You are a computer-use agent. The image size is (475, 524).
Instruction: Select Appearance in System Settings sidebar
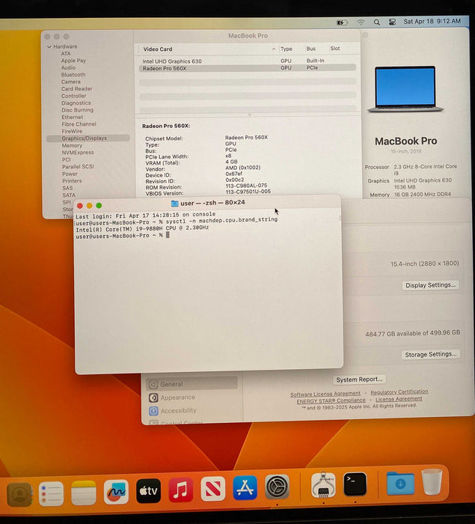pyautogui.click(x=177, y=397)
